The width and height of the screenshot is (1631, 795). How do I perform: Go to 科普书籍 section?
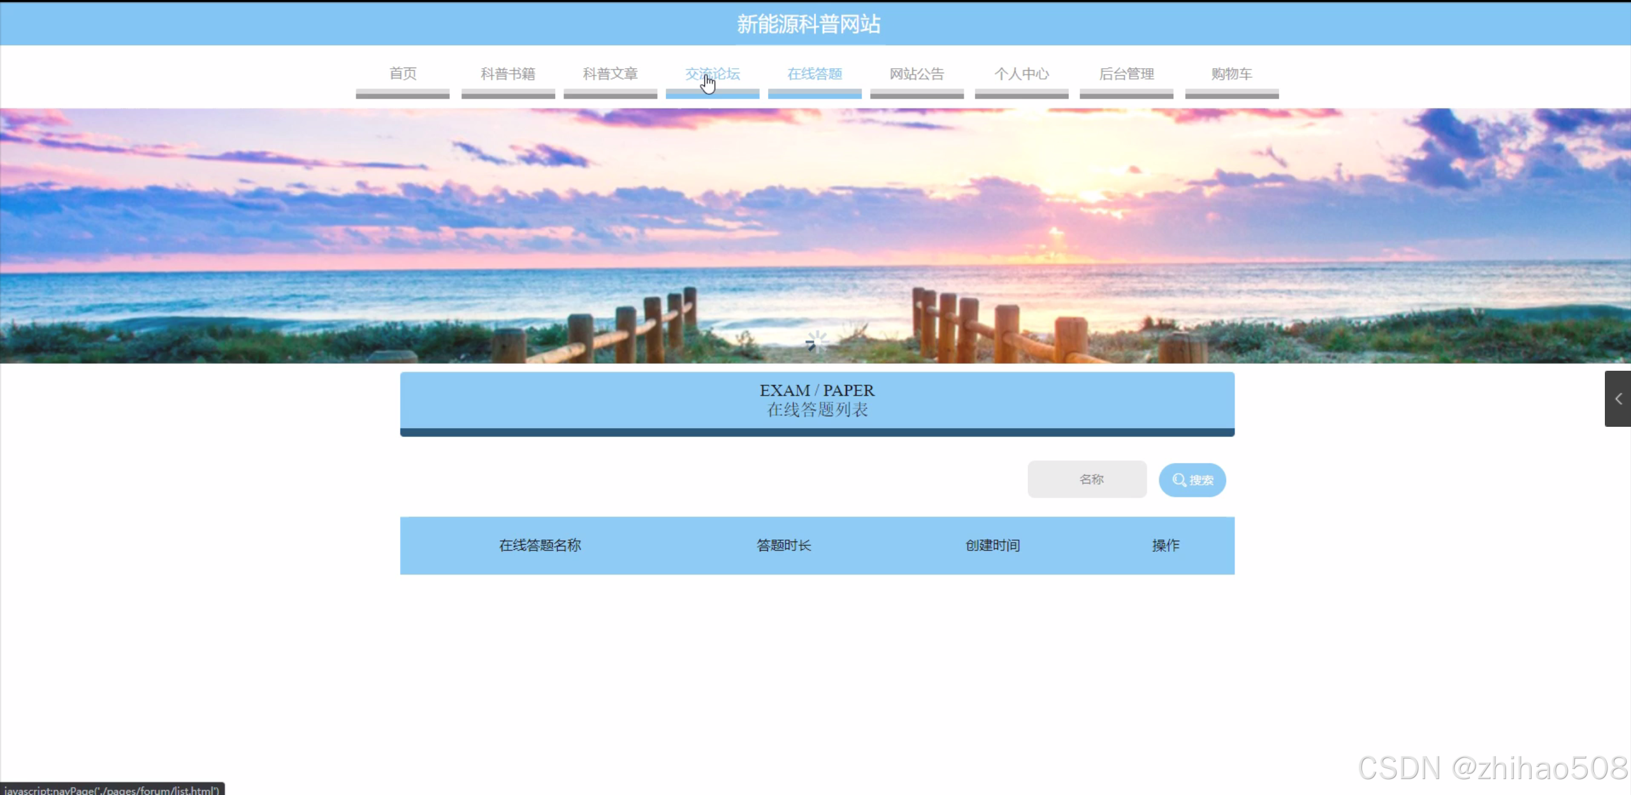click(507, 74)
